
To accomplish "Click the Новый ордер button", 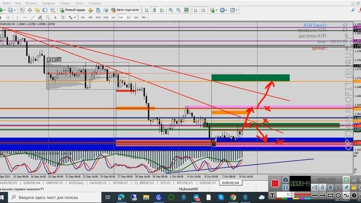I will 73,10.
